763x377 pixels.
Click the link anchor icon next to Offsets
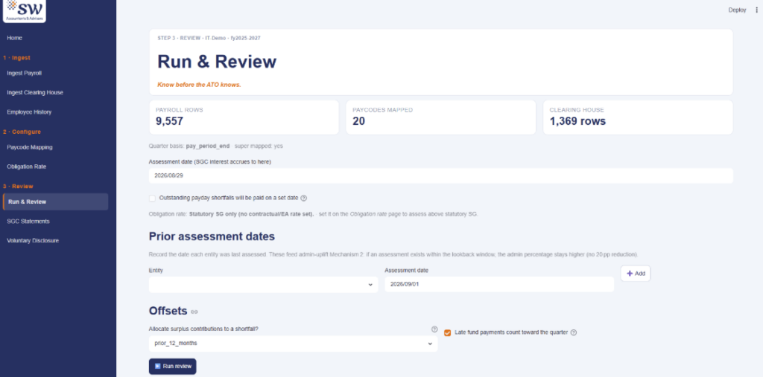coord(194,312)
